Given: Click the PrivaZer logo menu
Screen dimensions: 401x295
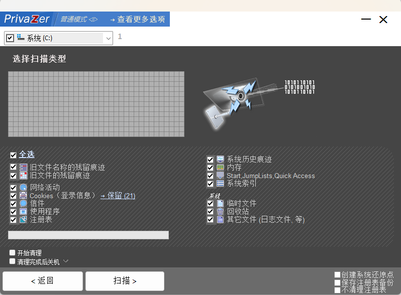Looking at the screenshot, I should coord(27,19).
